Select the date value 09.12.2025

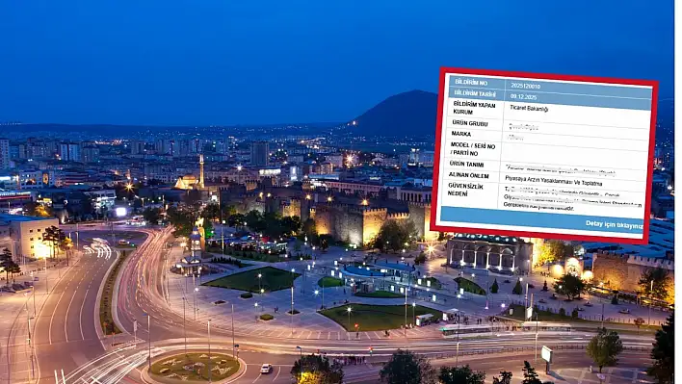(523, 97)
